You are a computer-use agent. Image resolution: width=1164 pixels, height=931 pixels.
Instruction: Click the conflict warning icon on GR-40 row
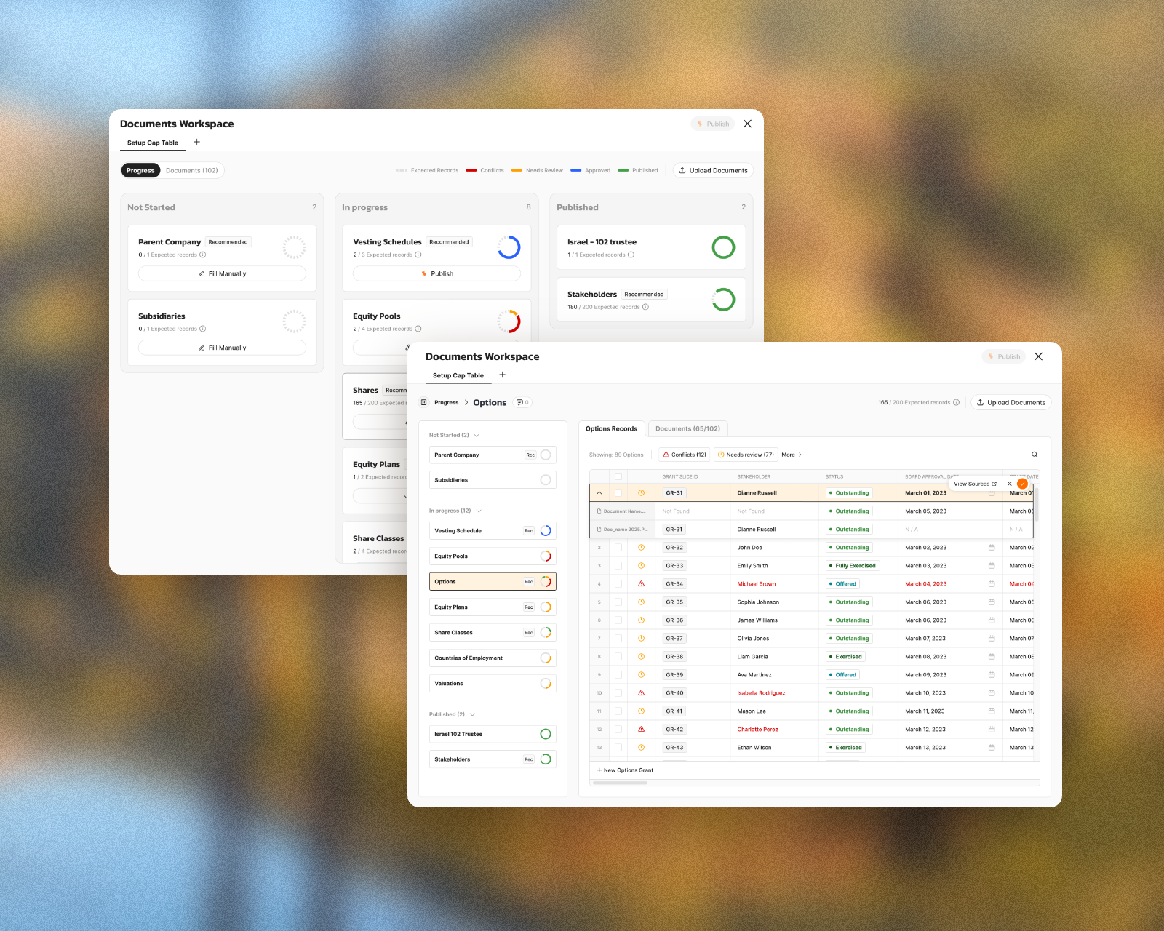[x=641, y=692]
